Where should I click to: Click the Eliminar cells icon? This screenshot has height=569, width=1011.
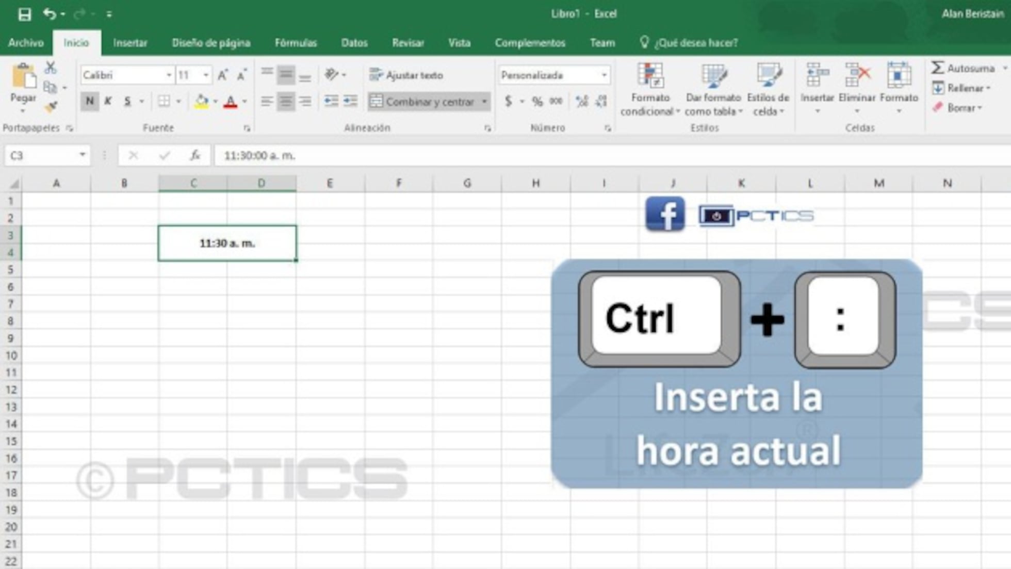click(857, 75)
